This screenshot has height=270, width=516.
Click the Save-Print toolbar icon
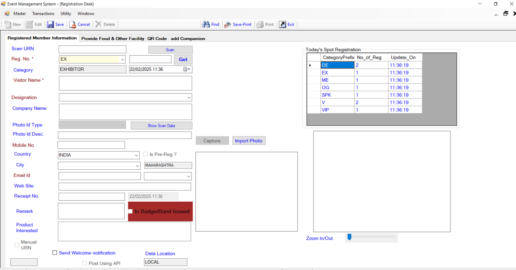pyautogui.click(x=228, y=25)
